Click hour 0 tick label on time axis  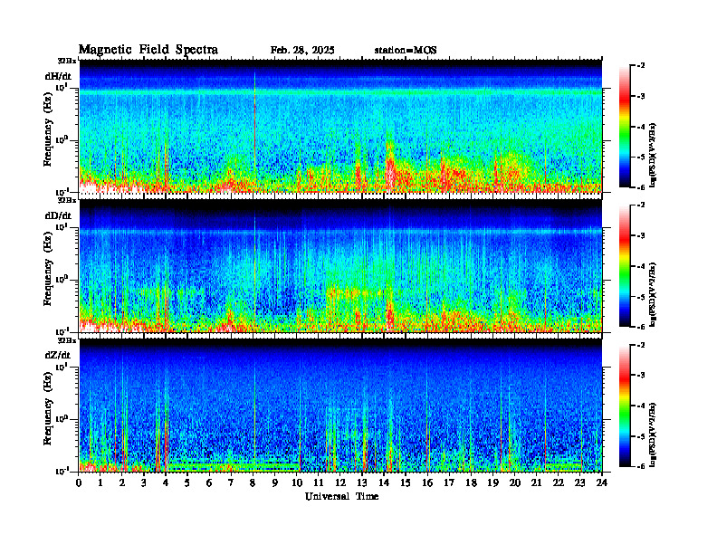(79, 482)
